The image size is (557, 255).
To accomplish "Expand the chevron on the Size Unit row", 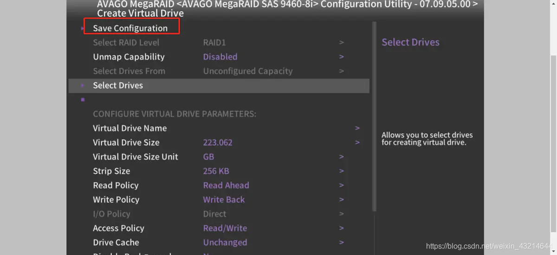I will pyautogui.click(x=342, y=157).
